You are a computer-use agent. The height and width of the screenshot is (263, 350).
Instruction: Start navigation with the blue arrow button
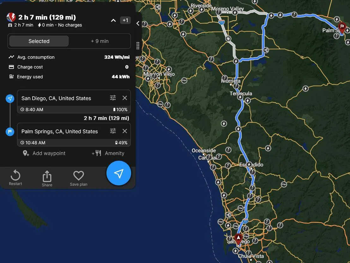pyautogui.click(x=118, y=173)
